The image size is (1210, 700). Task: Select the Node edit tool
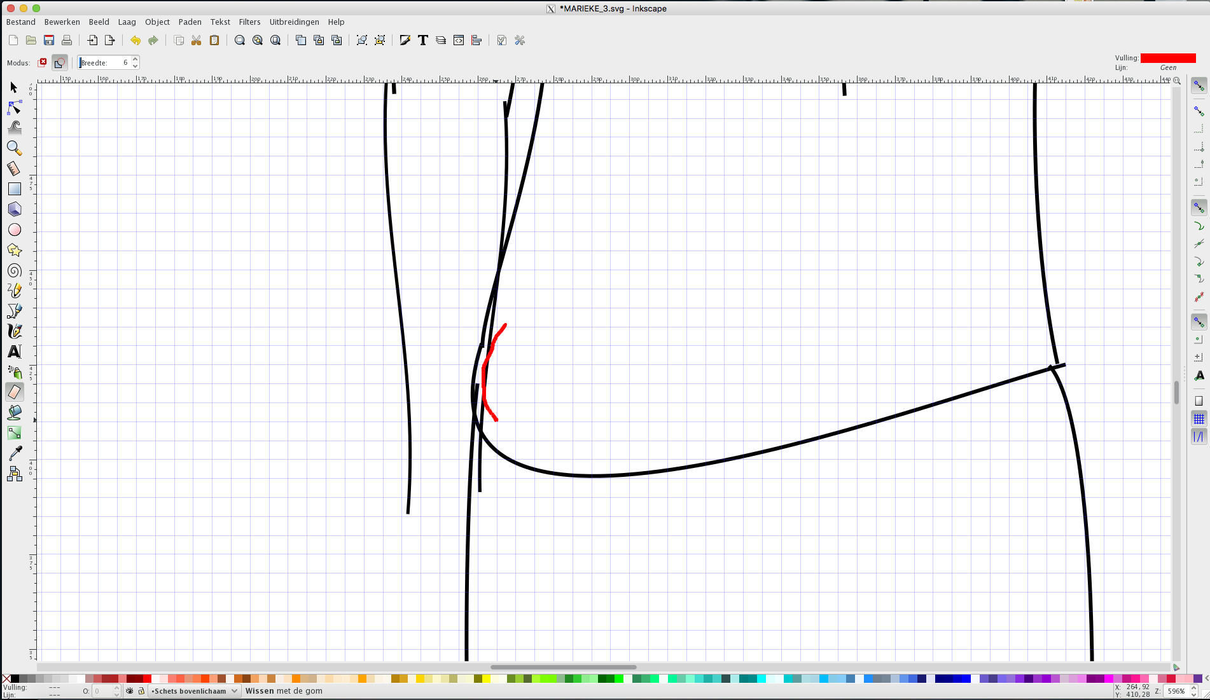[14, 107]
